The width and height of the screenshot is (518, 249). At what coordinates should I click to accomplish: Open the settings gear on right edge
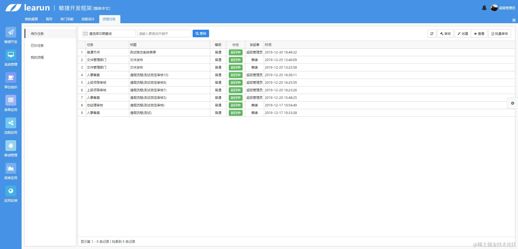click(513, 103)
